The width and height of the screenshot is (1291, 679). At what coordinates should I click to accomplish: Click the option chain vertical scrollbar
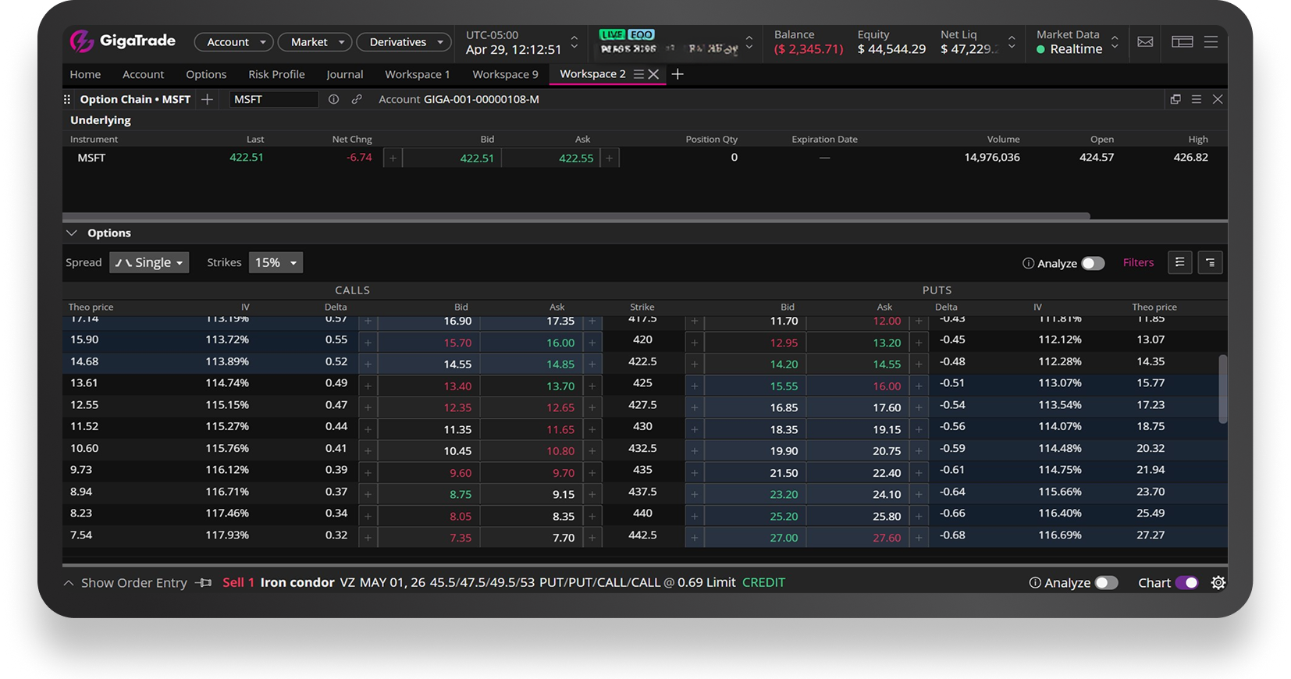[x=1222, y=389]
